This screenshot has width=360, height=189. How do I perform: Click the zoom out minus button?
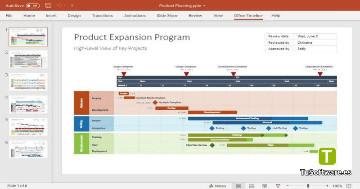click(x=288, y=186)
